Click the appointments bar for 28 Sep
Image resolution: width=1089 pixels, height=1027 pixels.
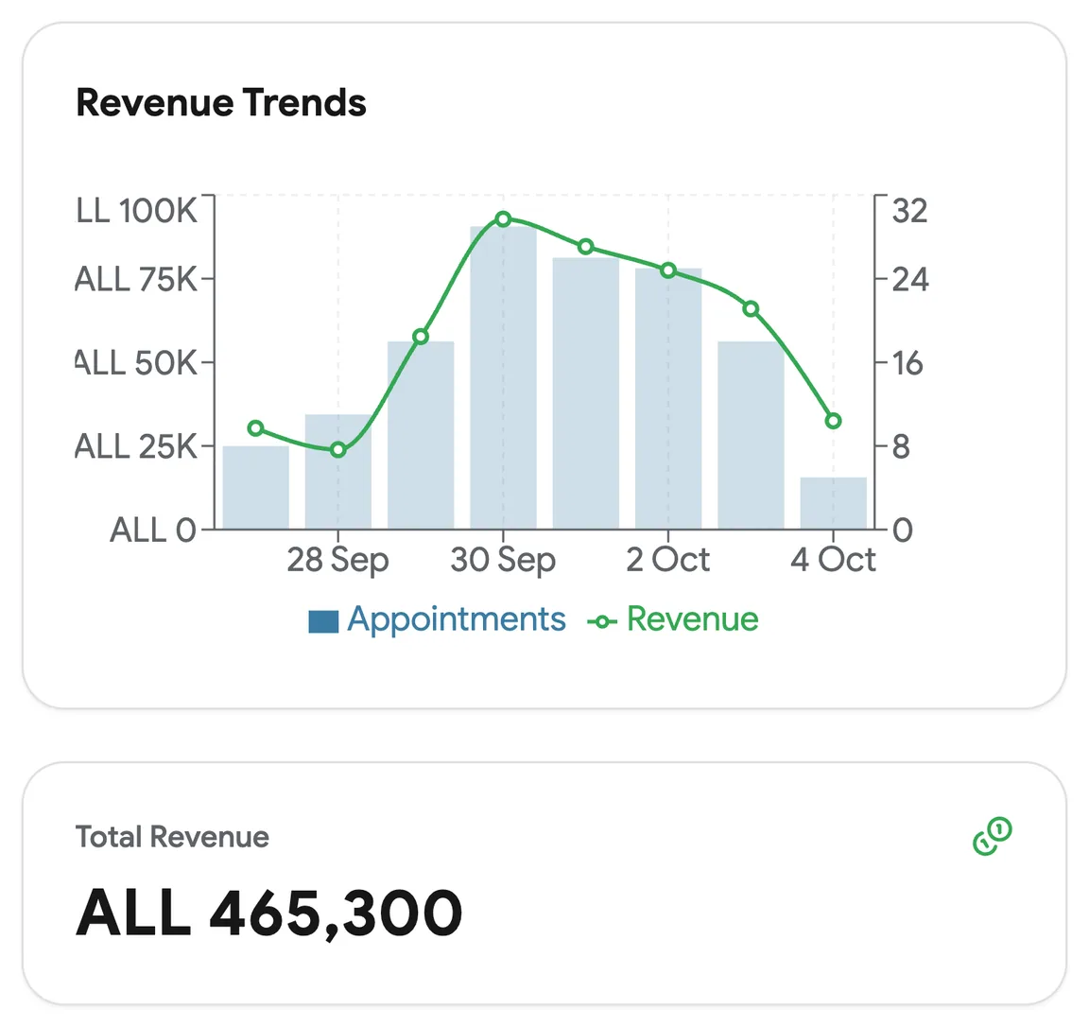(338, 472)
